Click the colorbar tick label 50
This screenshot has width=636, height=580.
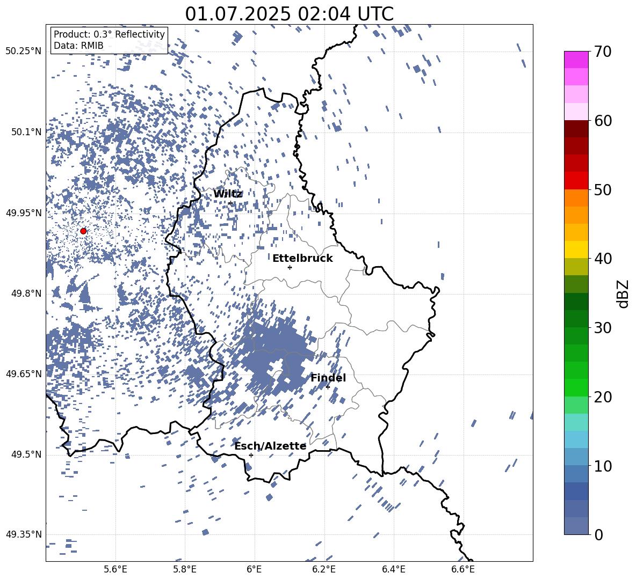pyautogui.click(x=603, y=189)
